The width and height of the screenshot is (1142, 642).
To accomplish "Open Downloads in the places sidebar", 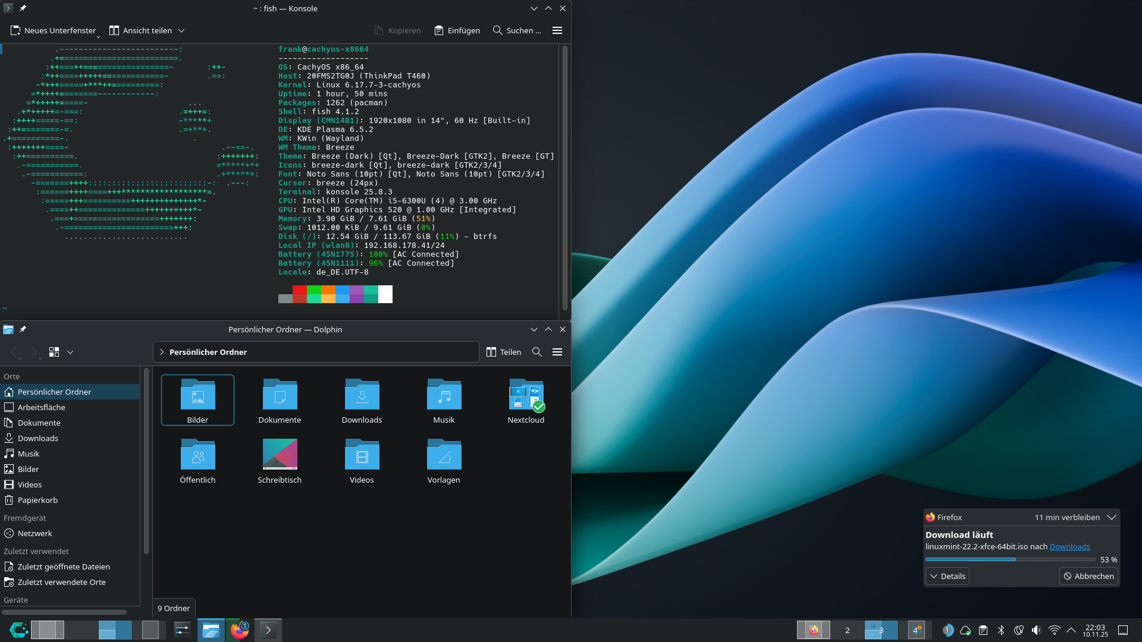I will 70,438.
